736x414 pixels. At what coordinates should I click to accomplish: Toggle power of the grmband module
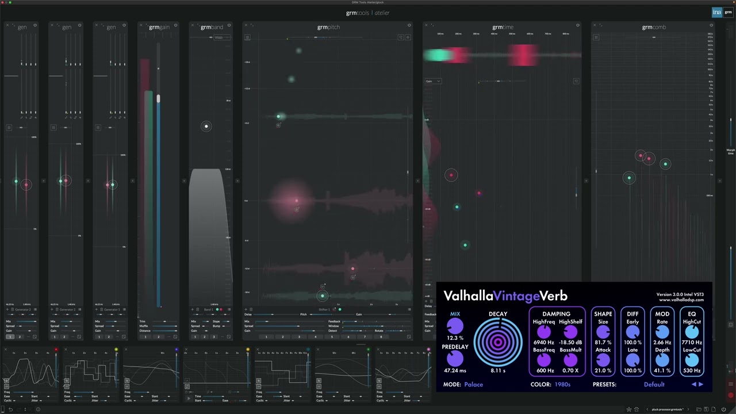point(229,25)
